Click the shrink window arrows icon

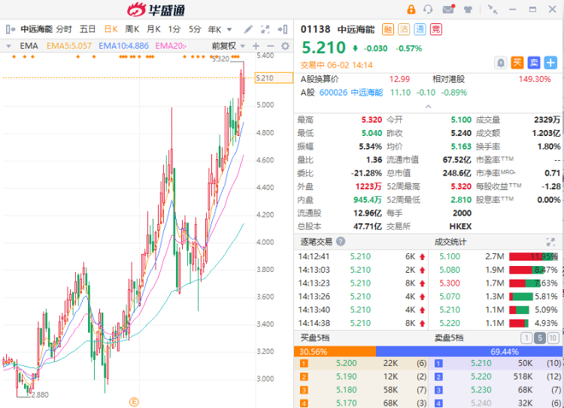tap(493, 9)
